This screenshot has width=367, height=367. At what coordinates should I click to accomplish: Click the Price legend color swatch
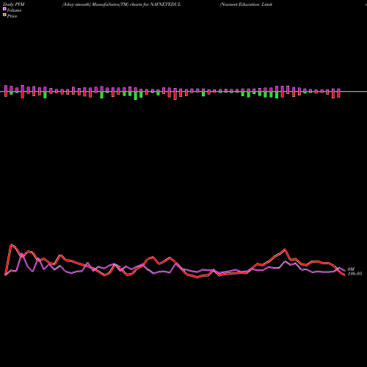coord(4,15)
